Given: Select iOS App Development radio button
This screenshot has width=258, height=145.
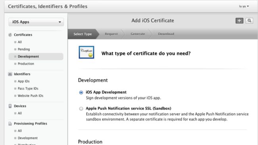Looking at the screenshot, I should tap(81, 92).
